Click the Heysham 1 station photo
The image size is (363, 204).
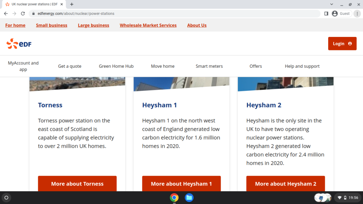pos(181,84)
